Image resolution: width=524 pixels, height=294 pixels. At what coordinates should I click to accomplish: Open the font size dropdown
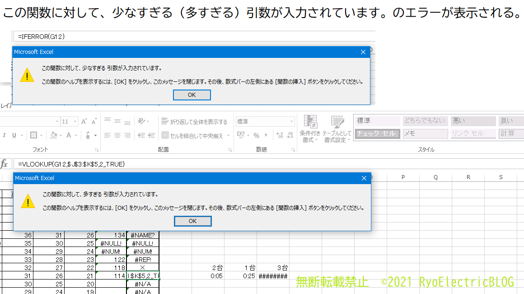coord(75,121)
